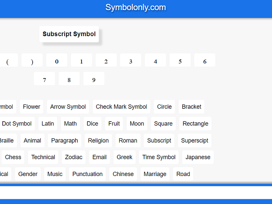This screenshot has height=204, width=272.
Task: Open the Time Symbol category
Action: [159, 157]
